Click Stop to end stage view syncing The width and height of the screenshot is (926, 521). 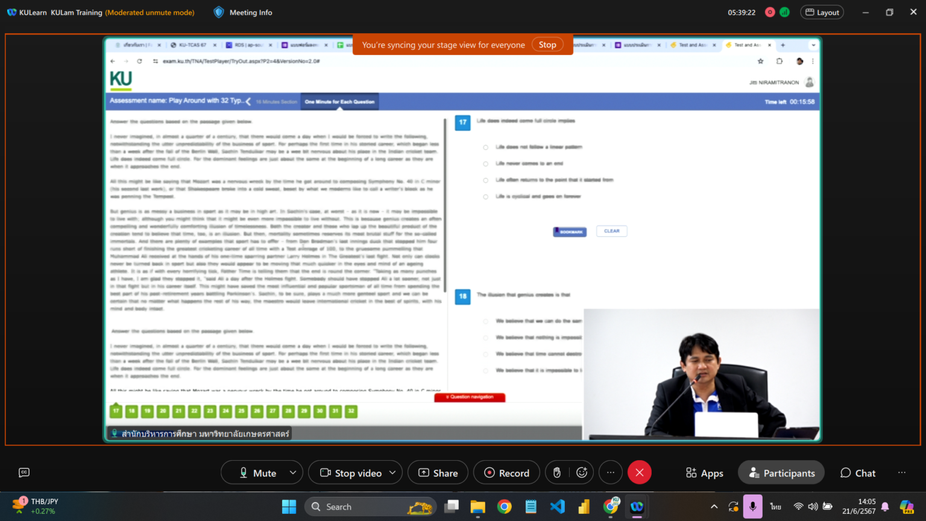(x=547, y=44)
